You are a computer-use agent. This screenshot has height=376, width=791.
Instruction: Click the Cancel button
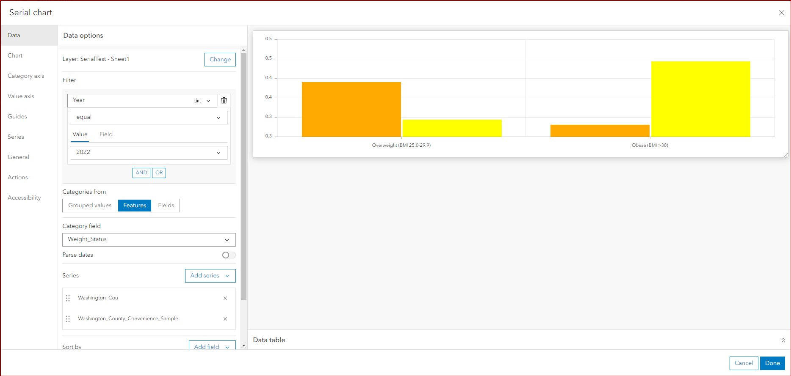pos(744,363)
